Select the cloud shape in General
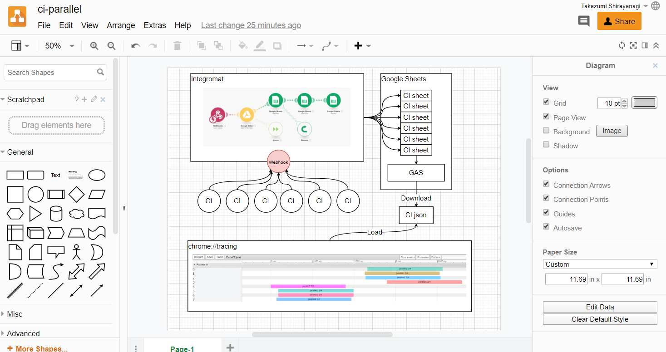The image size is (666, 352). (76, 213)
